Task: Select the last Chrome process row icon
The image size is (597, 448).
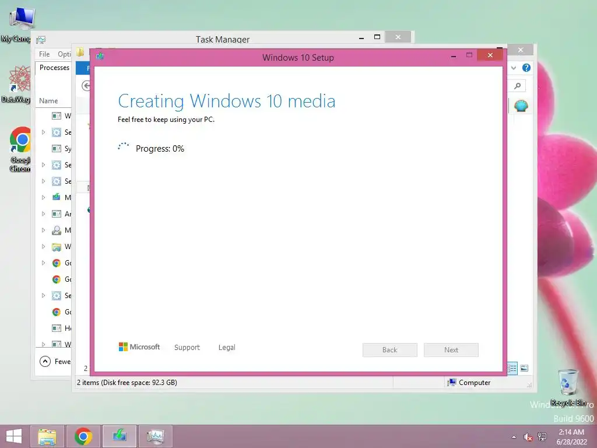Action: (57, 312)
